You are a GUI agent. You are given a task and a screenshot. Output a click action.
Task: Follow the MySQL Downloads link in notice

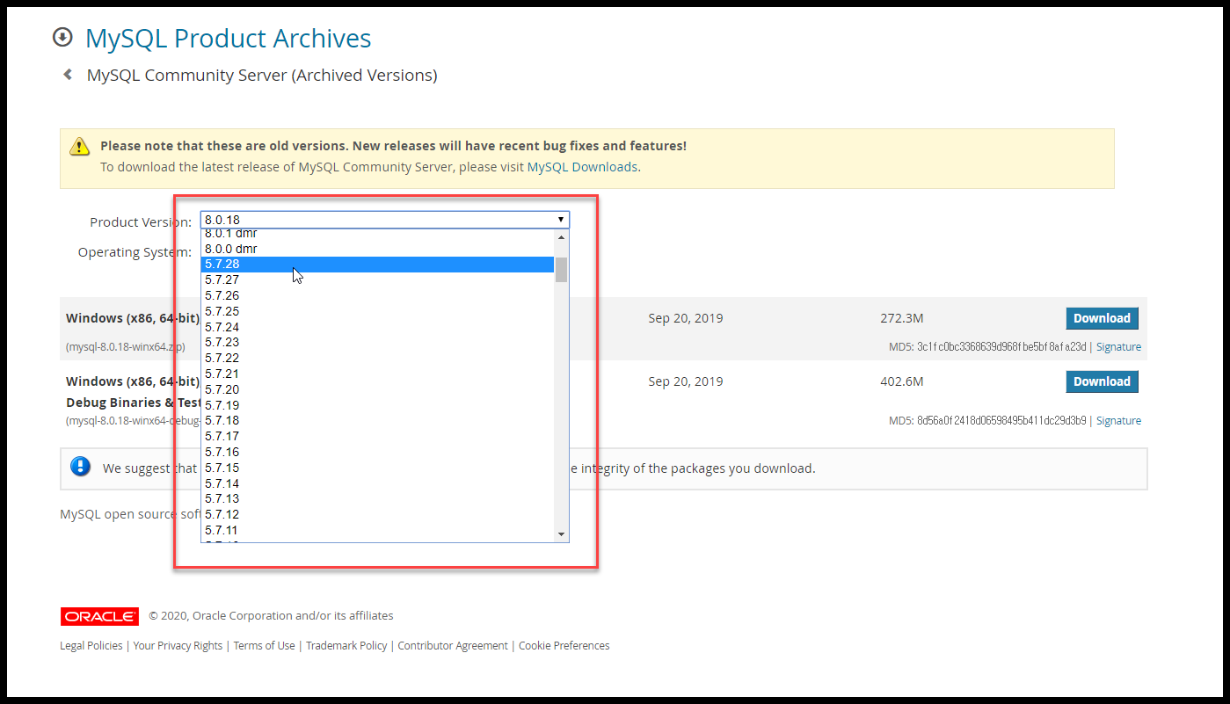point(582,166)
